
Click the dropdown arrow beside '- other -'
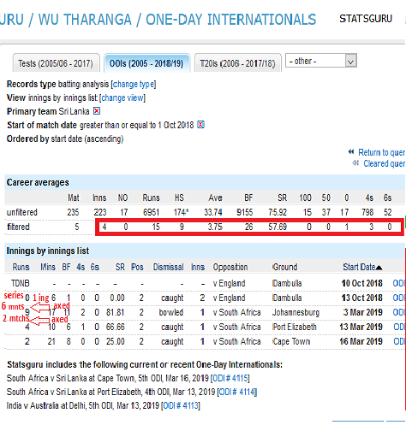pos(351,61)
